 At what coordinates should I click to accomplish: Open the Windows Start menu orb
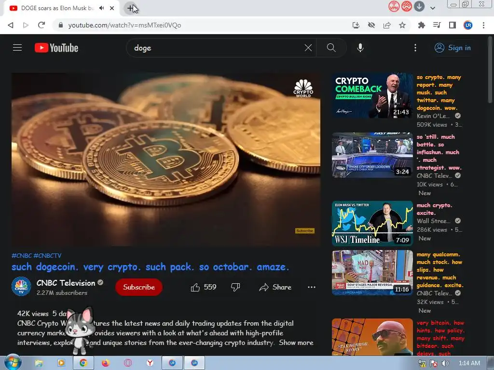(13, 363)
